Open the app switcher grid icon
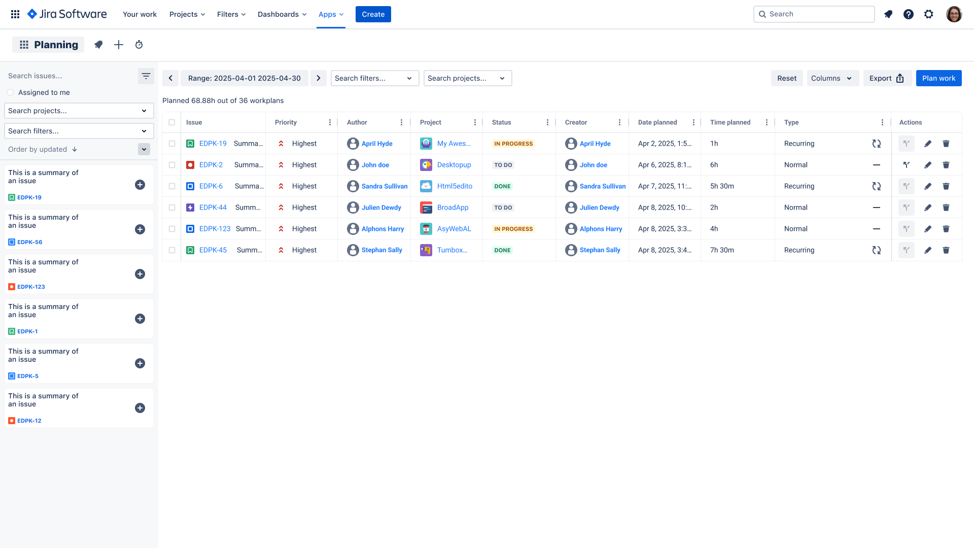Image resolution: width=974 pixels, height=548 pixels. (15, 14)
